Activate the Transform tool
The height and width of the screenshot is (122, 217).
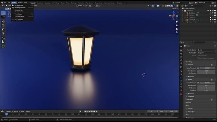pyautogui.click(x=3, y=33)
